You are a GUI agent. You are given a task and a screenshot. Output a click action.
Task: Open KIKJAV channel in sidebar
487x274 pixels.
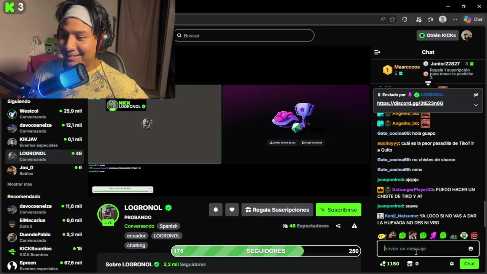45,142
